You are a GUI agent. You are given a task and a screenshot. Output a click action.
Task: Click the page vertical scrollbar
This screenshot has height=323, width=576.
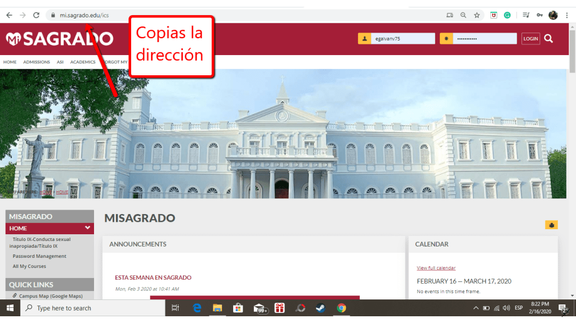(x=572, y=169)
